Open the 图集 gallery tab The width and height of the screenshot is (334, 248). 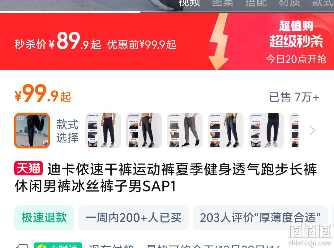tap(223, 3)
